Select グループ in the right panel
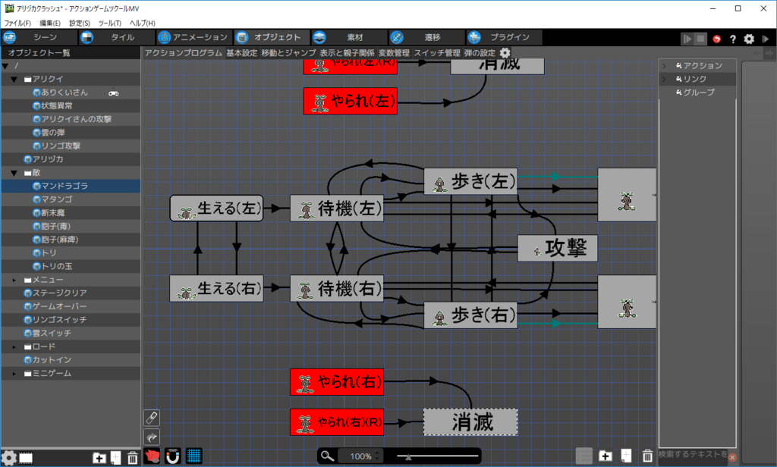Screen dimensions: 777x467 click(x=699, y=92)
